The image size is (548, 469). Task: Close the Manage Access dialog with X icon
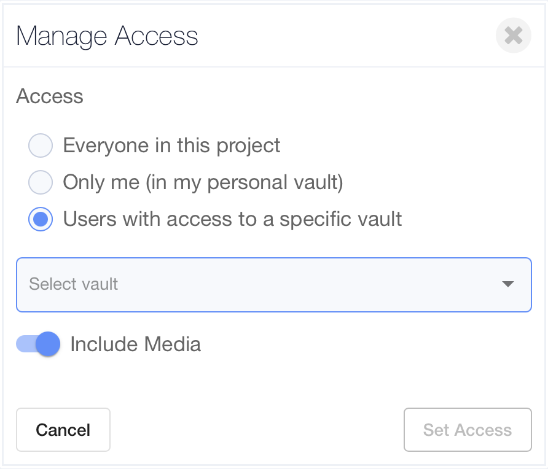point(514,35)
